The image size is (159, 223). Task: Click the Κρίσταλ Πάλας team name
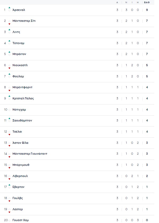click(x=23, y=98)
